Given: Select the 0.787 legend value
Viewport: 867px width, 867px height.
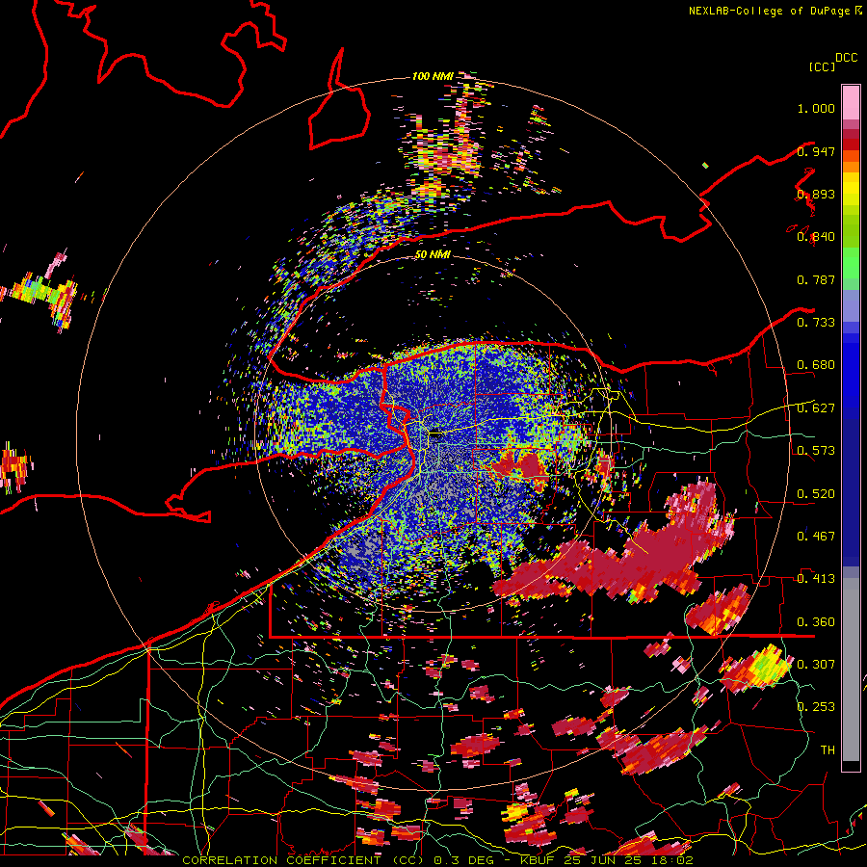Looking at the screenshot, I should [x=816, y=279].
